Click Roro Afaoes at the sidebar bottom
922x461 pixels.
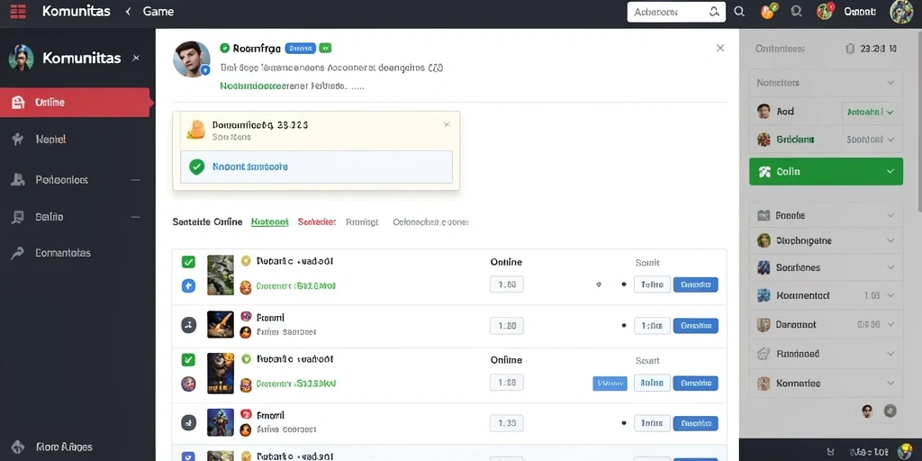click(x=64, y=447)
